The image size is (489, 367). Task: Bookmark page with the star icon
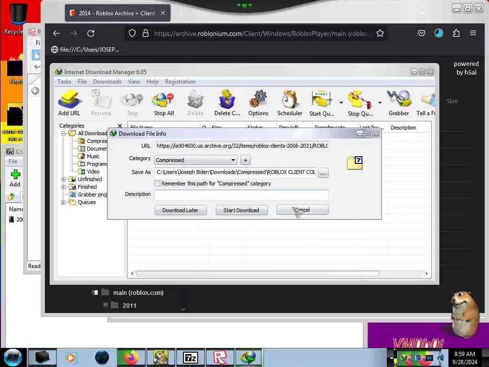(x=380, y=33)
